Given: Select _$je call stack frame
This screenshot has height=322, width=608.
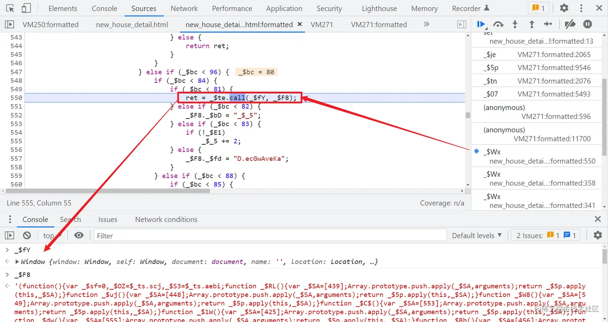Looking at the screenshot, I should coord(537,54).
